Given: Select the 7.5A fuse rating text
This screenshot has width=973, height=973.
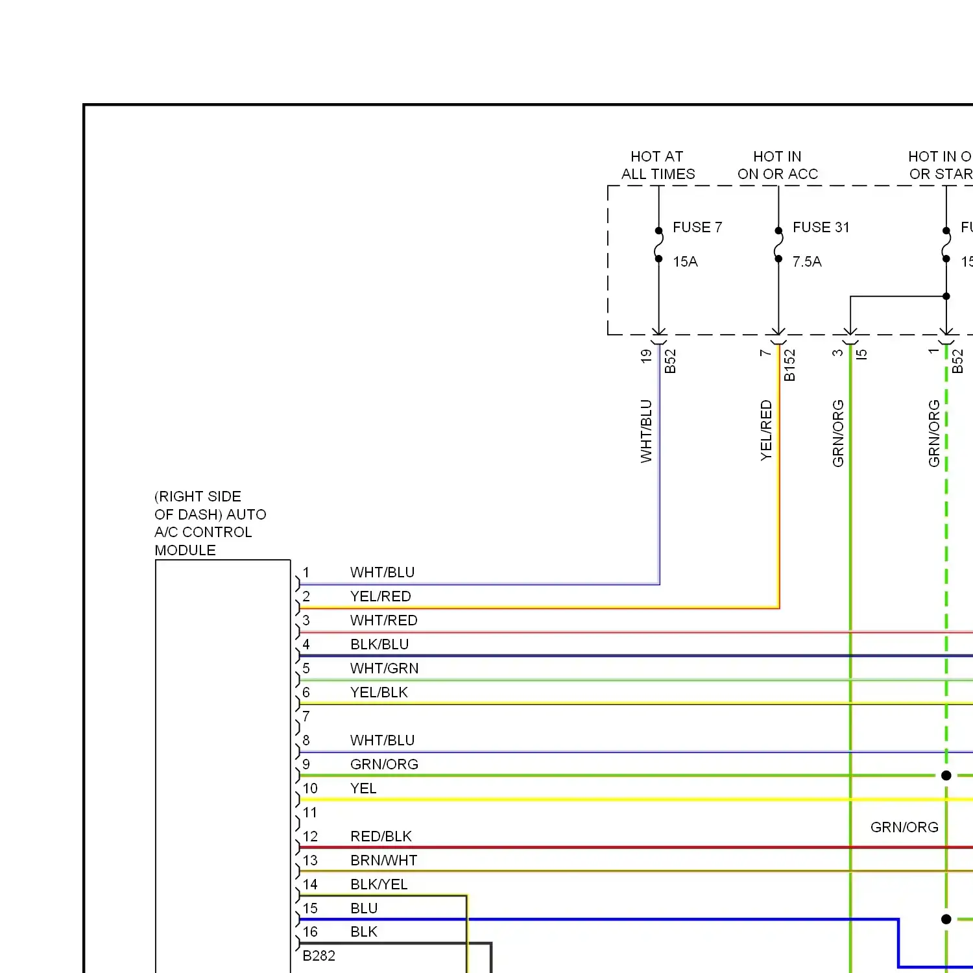Looking at the screenshot, I should 807,262.
